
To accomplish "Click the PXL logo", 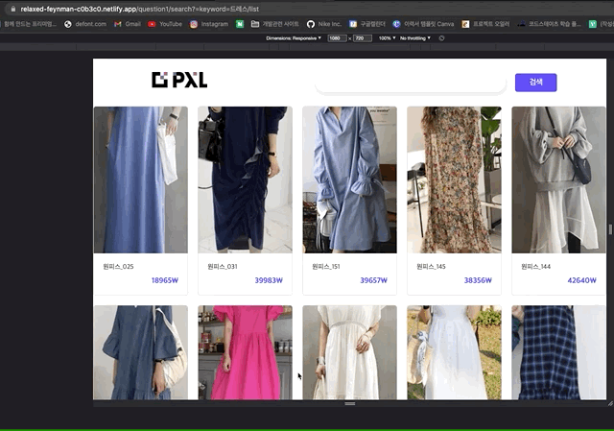I will click(x=179, y=81).
